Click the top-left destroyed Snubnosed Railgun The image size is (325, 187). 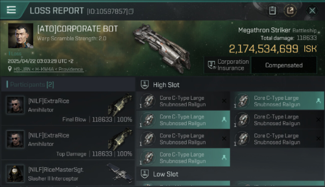pyautogui.click(x=183, y=101)
